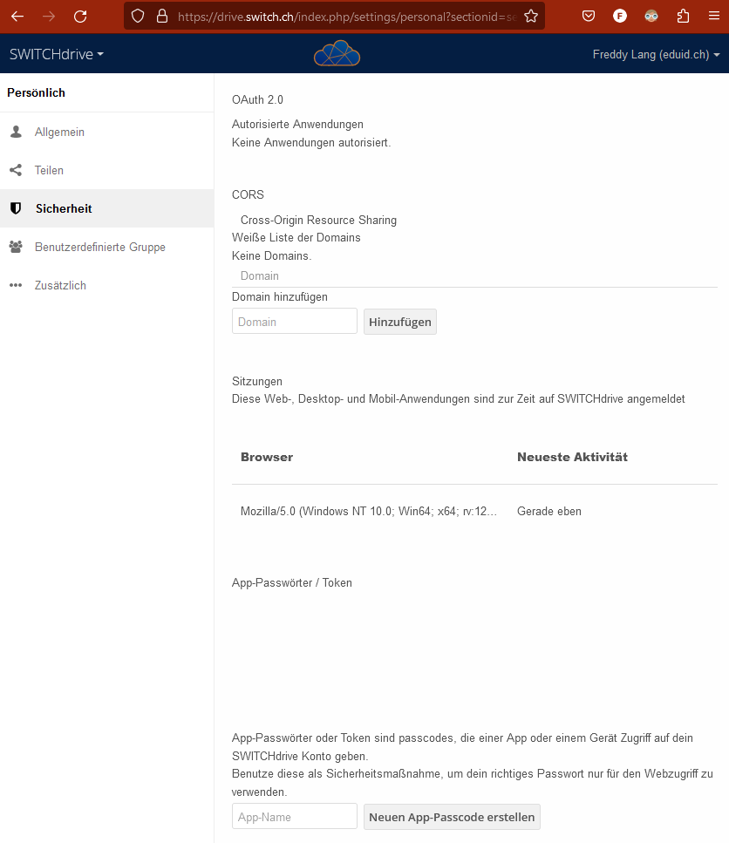Click the Browser column header

267,457
